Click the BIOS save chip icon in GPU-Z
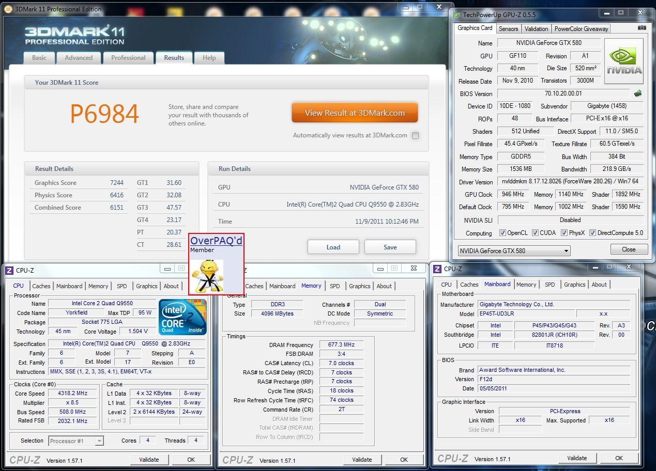Image resolution: width=656 pixels, height=471 pixels. point(638,93)
